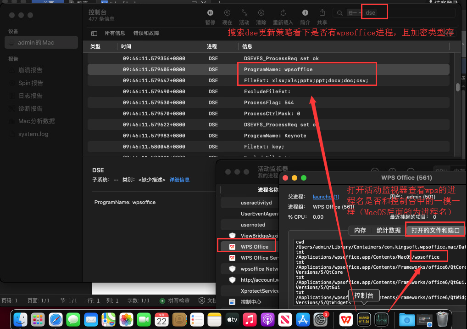Open the 简介 (Info) toolbar icon

point(305,12)
